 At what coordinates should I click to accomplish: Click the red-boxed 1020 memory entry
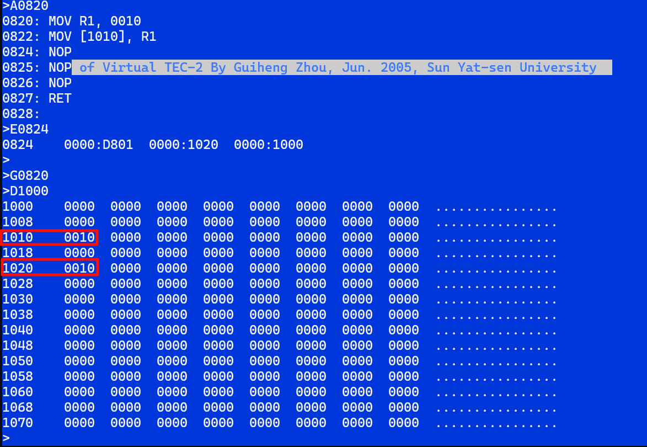click(49, 269)
